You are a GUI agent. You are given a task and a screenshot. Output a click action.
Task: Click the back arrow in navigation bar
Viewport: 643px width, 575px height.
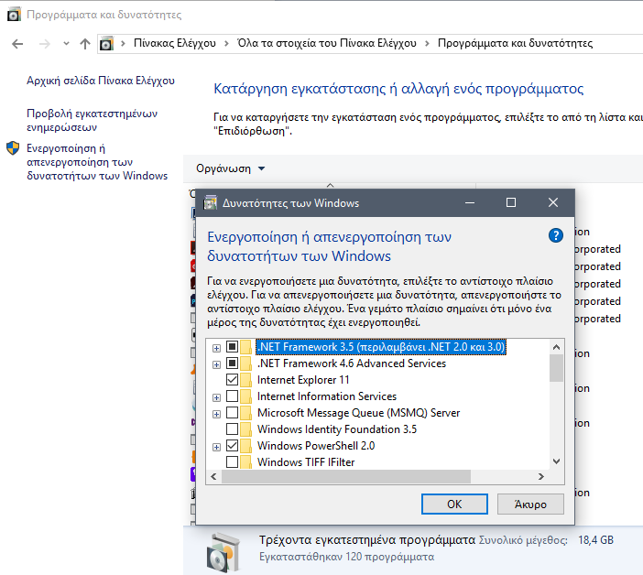[17, 43]
